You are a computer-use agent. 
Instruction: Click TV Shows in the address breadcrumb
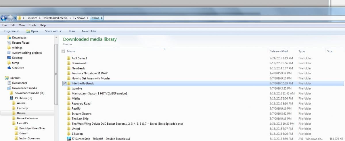point(79,18)
